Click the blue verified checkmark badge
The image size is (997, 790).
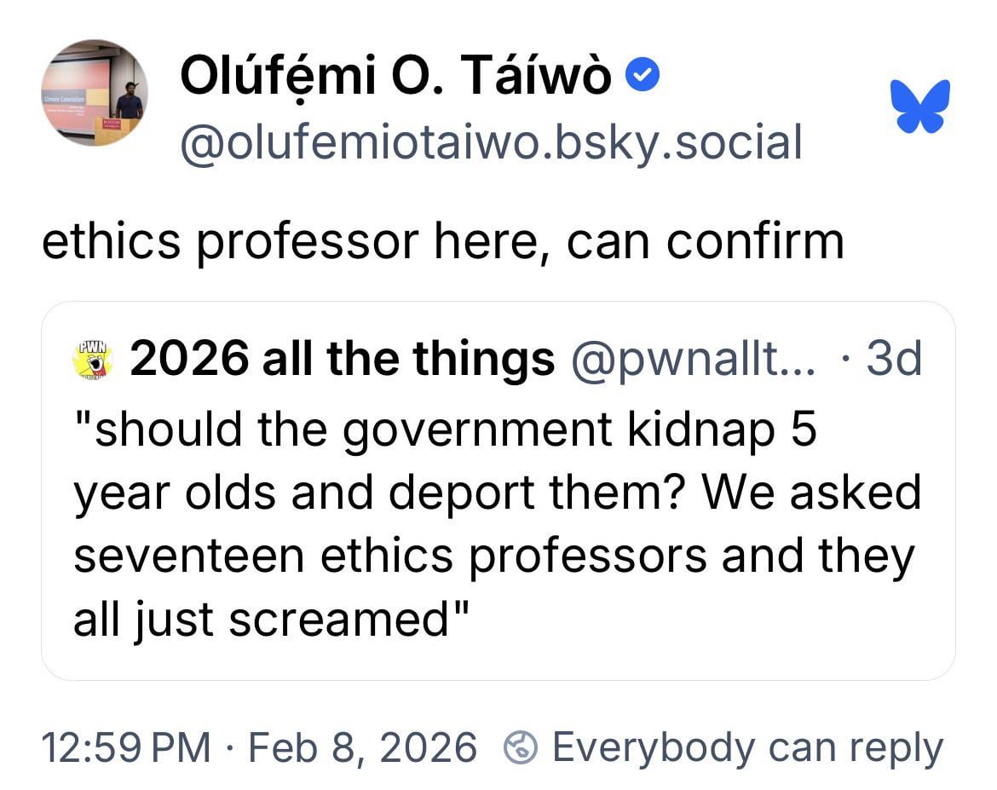[x=643, y=78]
